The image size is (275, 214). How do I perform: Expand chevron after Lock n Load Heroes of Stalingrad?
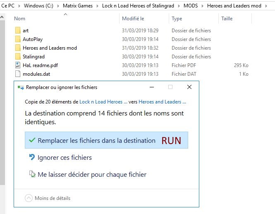coord(179,6)
